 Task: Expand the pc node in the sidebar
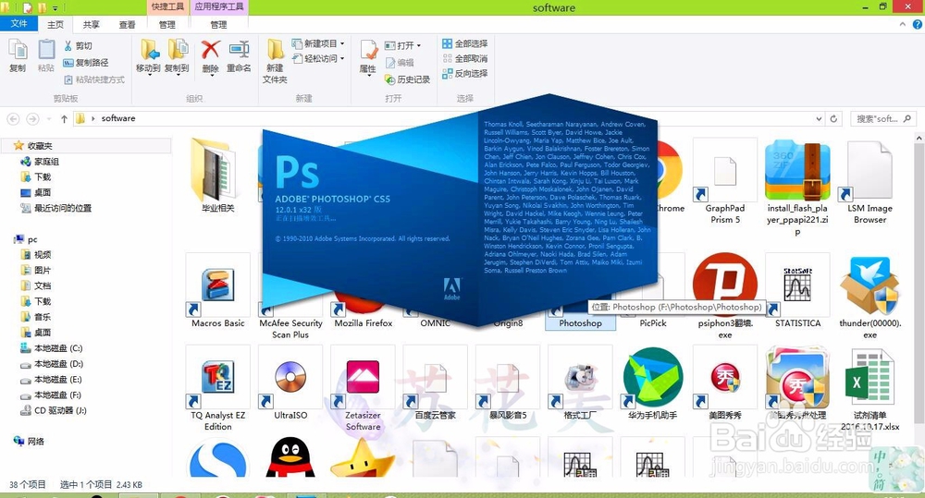click(27, 239)
